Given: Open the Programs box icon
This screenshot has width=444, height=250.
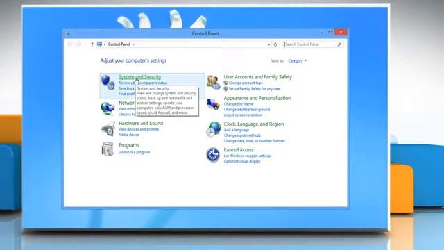Looking at the screenshot, I should click(108, 149).
